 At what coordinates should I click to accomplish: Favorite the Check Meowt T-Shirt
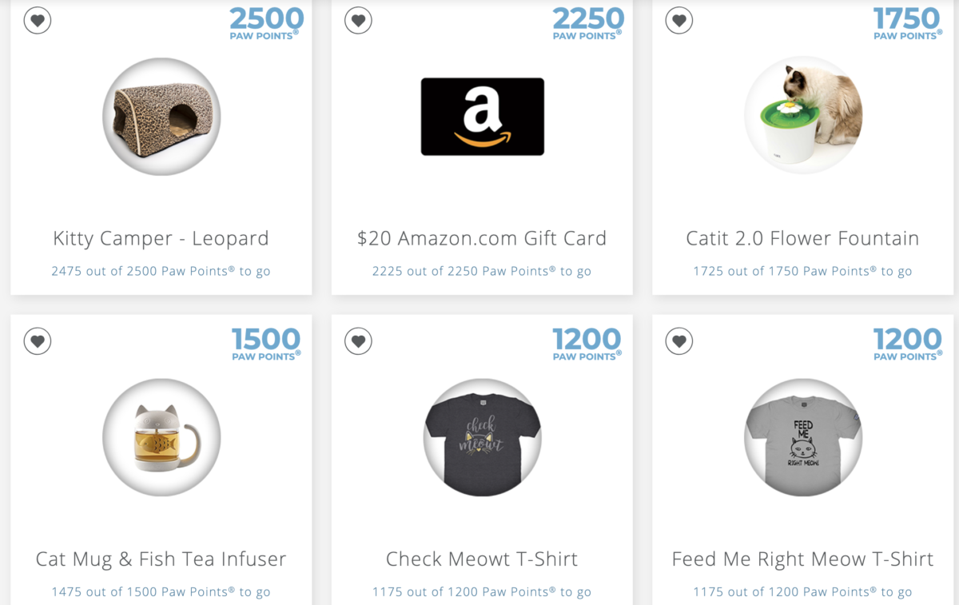click(358, 341)
